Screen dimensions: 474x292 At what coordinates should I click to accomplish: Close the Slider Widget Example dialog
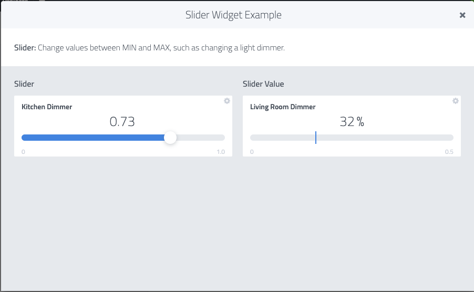[x=462, y=15]
